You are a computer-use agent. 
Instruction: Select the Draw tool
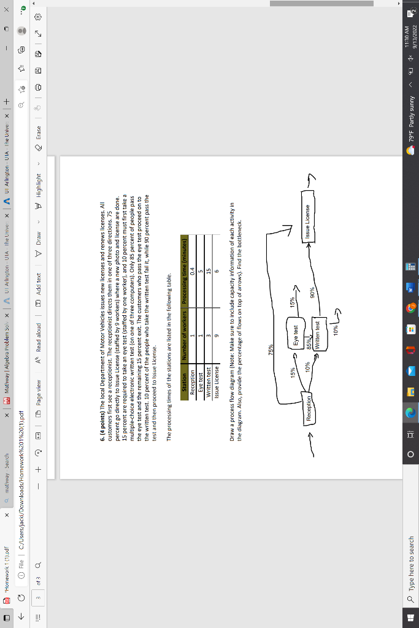pos(38,244)
